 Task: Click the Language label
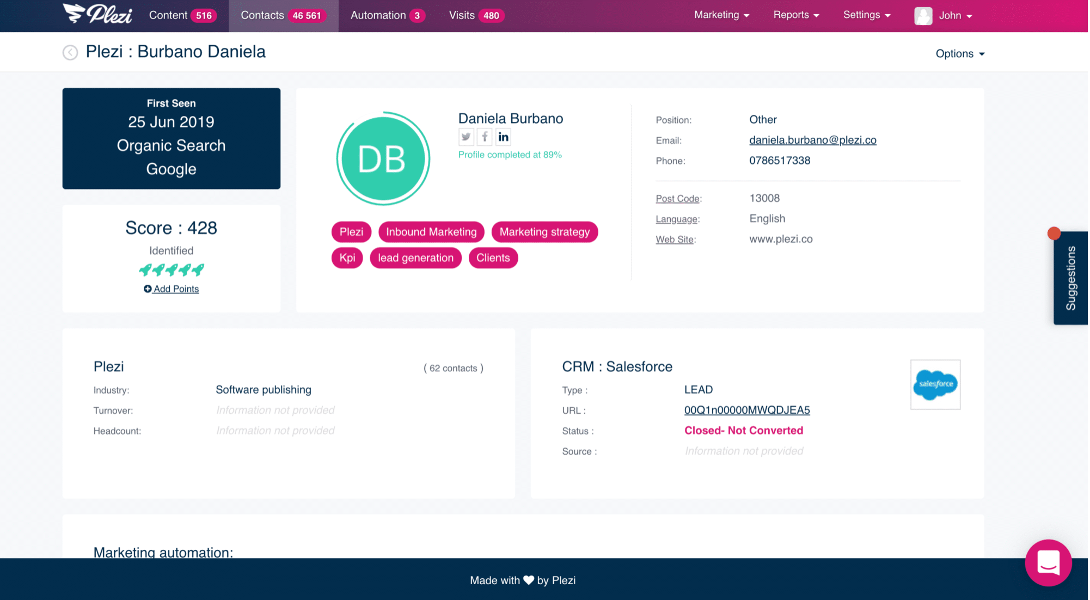coord(677,219)
